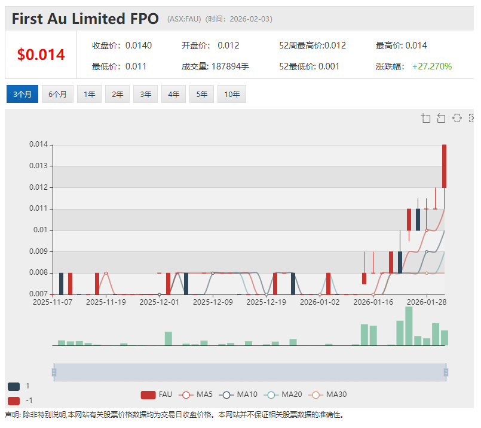Activate the area zoom tool icon
Screen dimensions: 481x428
425,118
